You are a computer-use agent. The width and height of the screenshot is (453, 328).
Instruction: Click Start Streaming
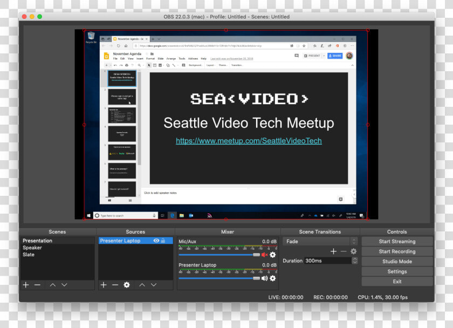397,241
